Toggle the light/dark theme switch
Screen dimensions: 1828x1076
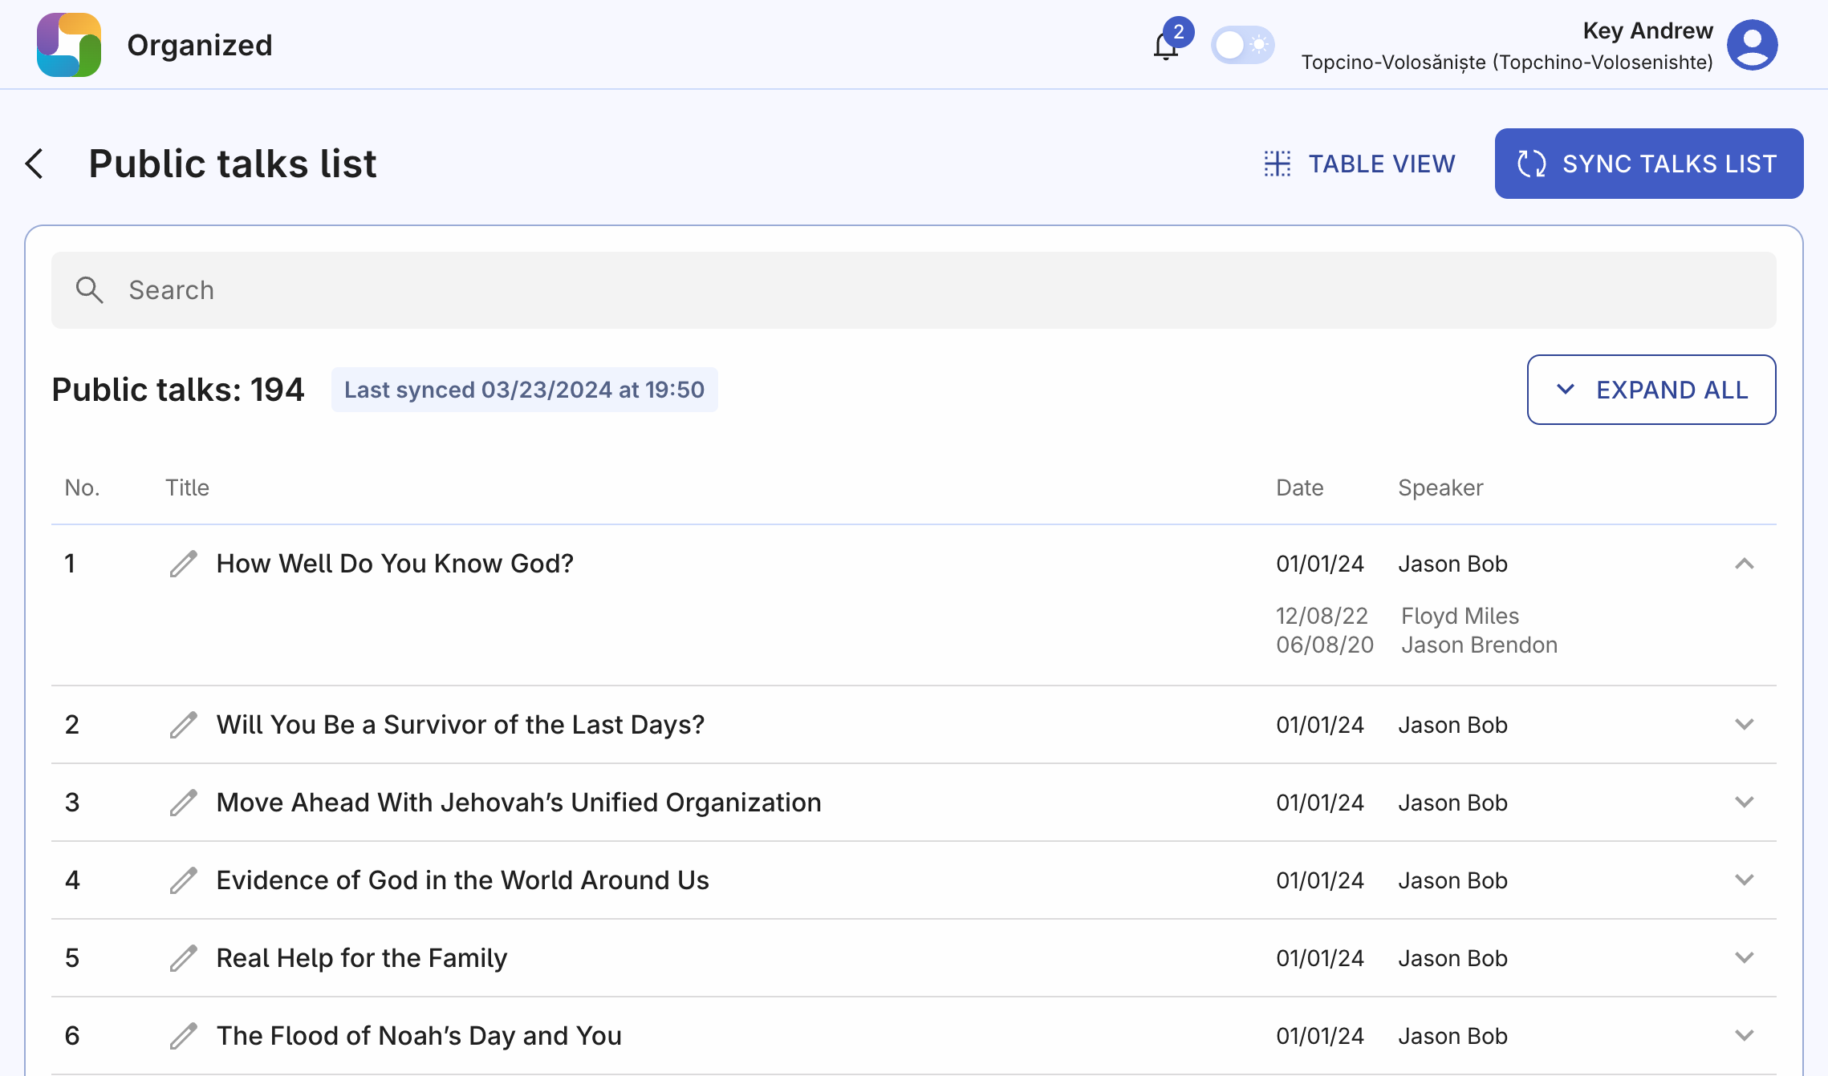click(1241, 46)
